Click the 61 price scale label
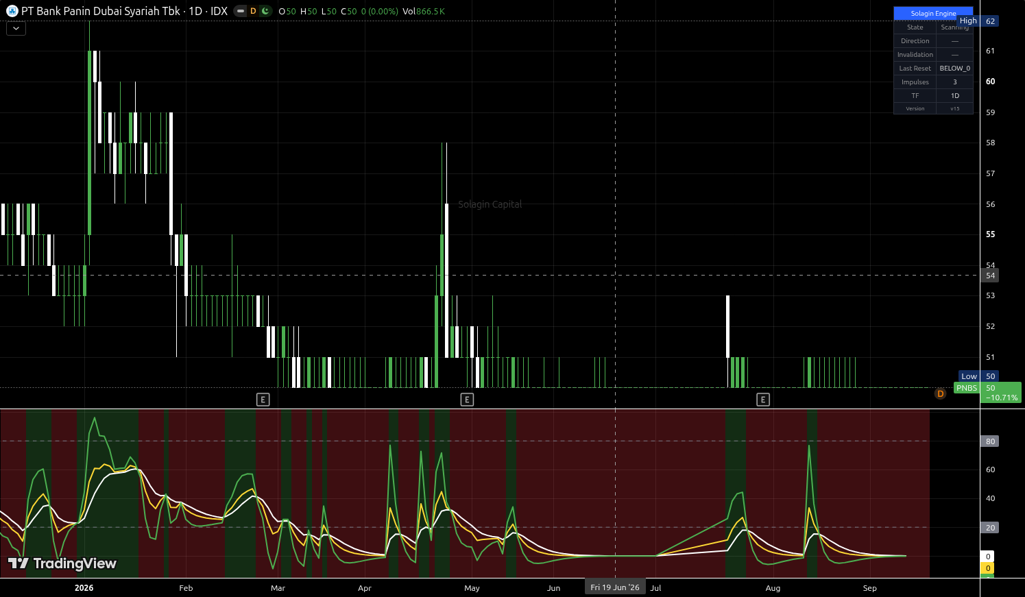1025x597 pixels. point(990,51)
